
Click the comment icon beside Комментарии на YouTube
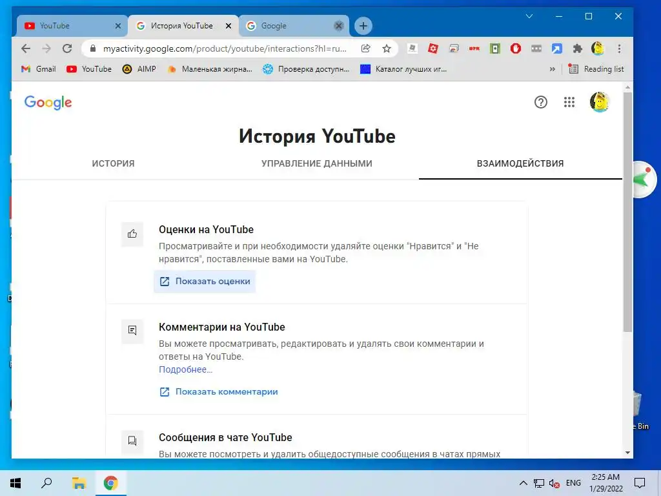[132, 330]
